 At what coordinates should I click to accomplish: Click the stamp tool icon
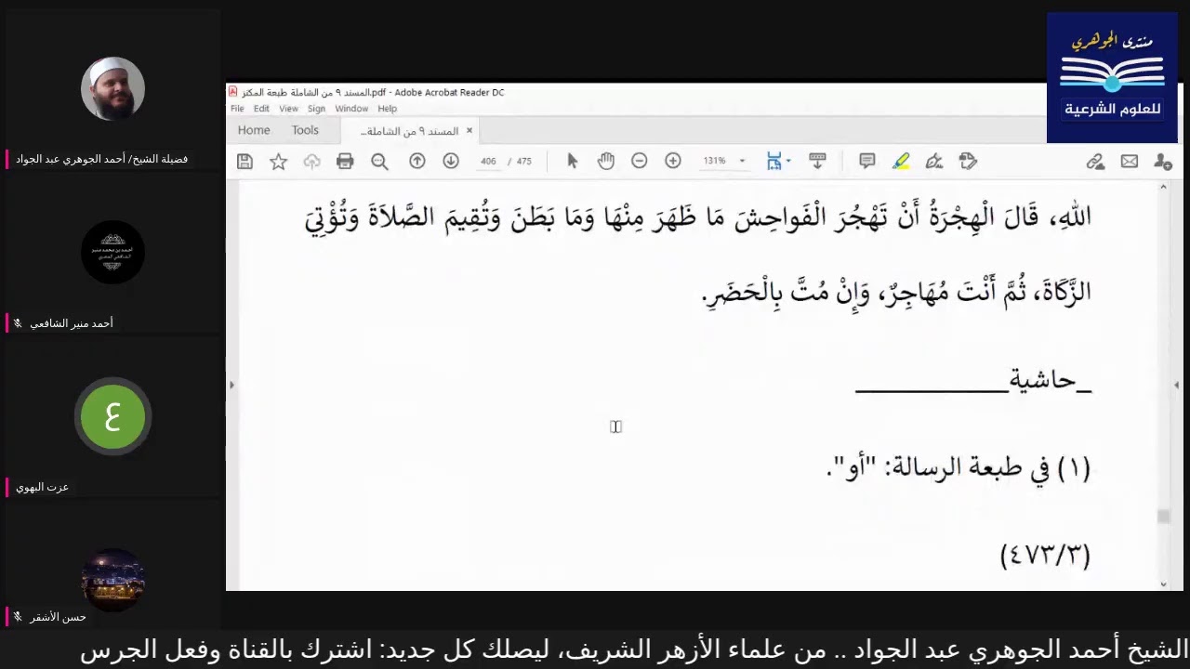[968, 161]
